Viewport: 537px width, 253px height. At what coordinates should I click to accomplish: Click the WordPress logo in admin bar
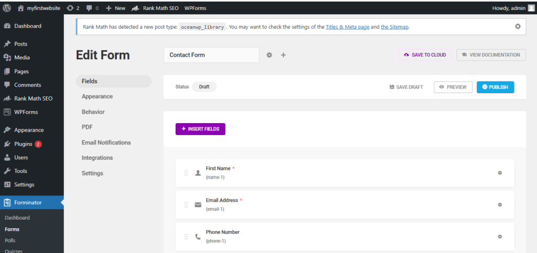click(7, 8)
